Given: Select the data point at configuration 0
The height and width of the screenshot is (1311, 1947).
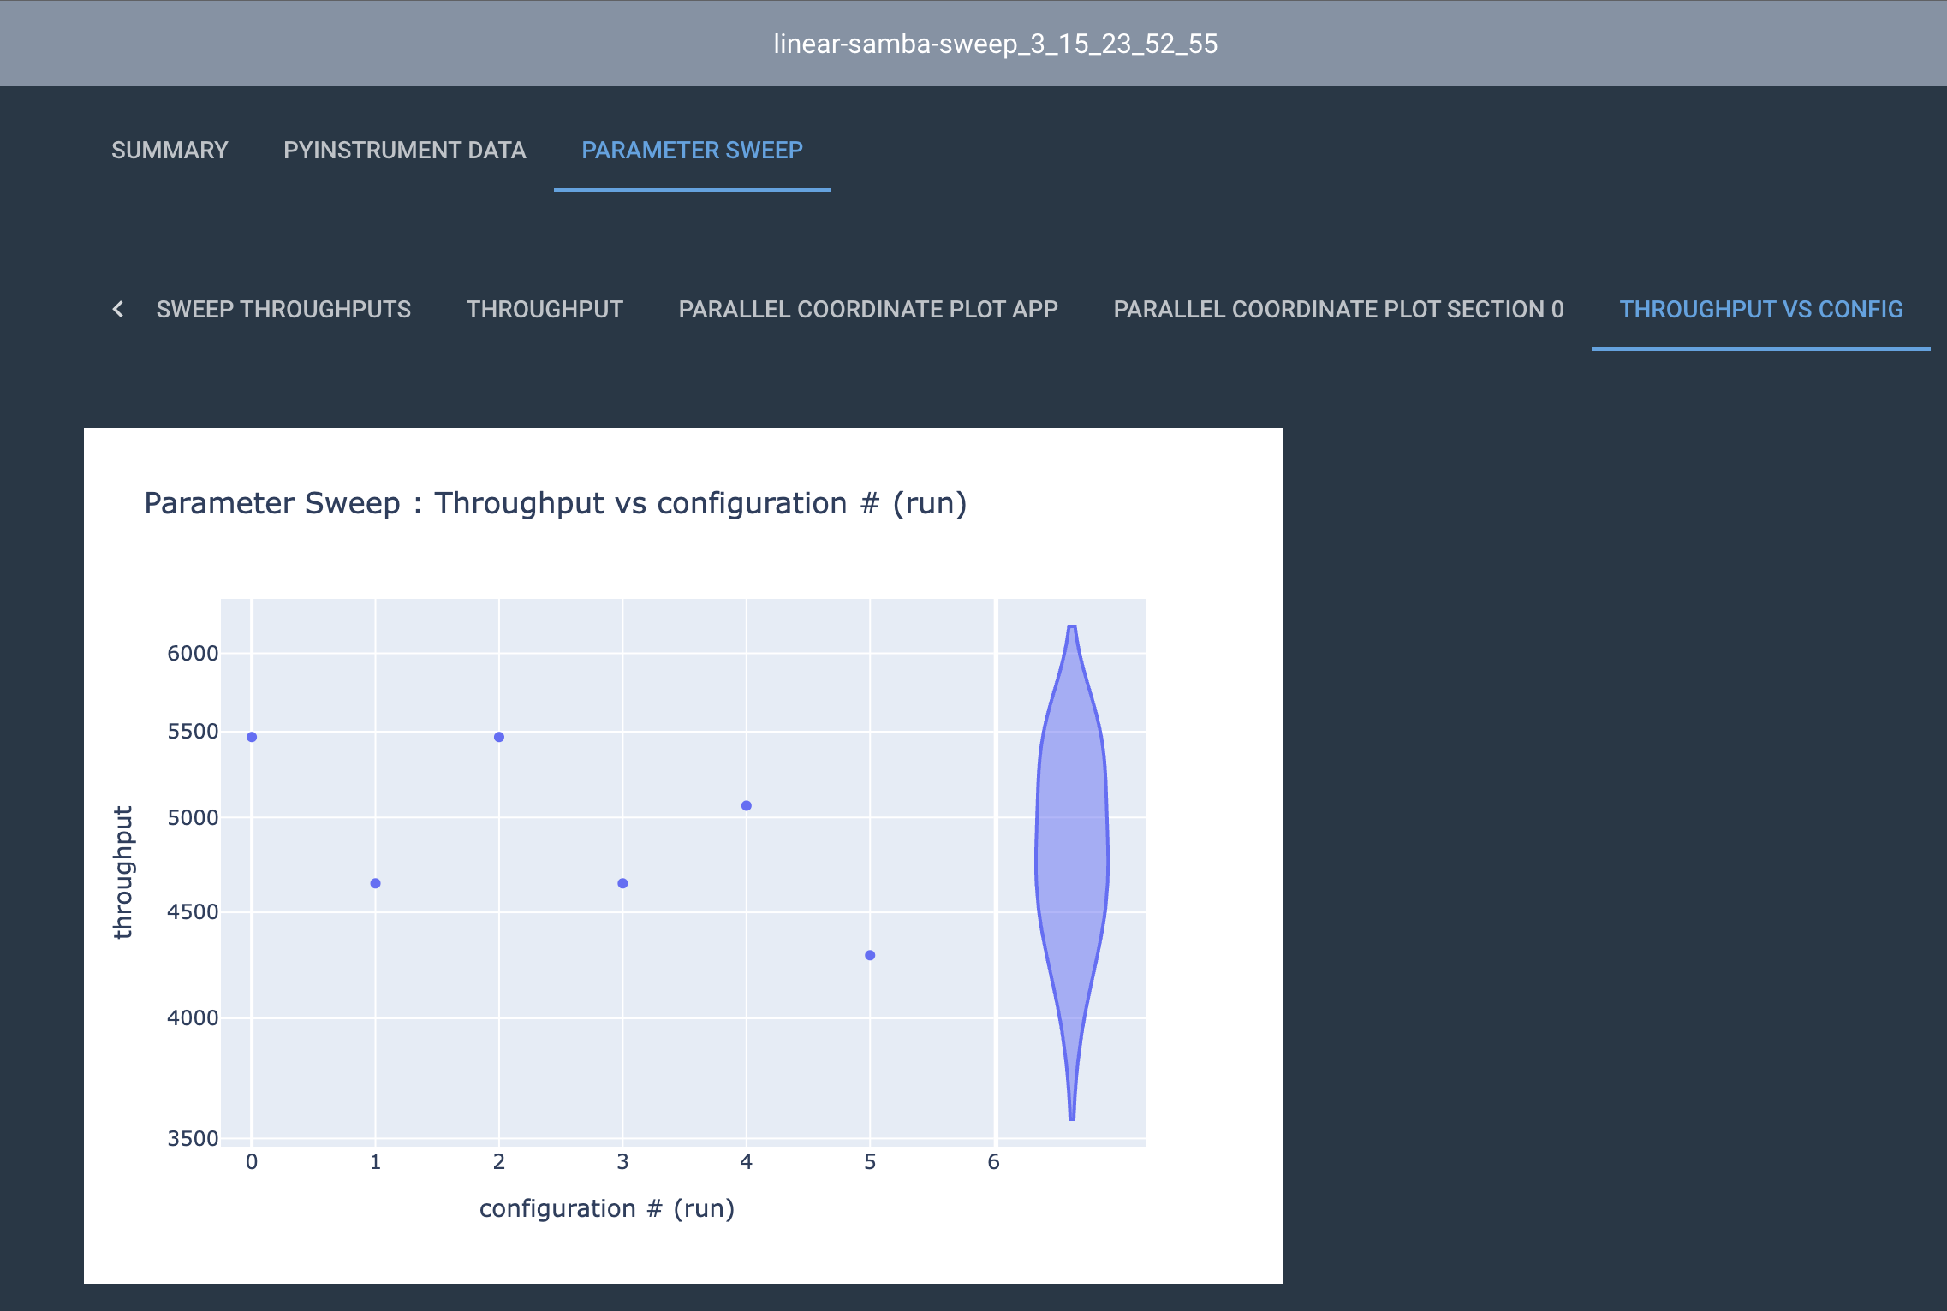Looking at the screenshot, I should pyautogui.click(x=251, y=735).
